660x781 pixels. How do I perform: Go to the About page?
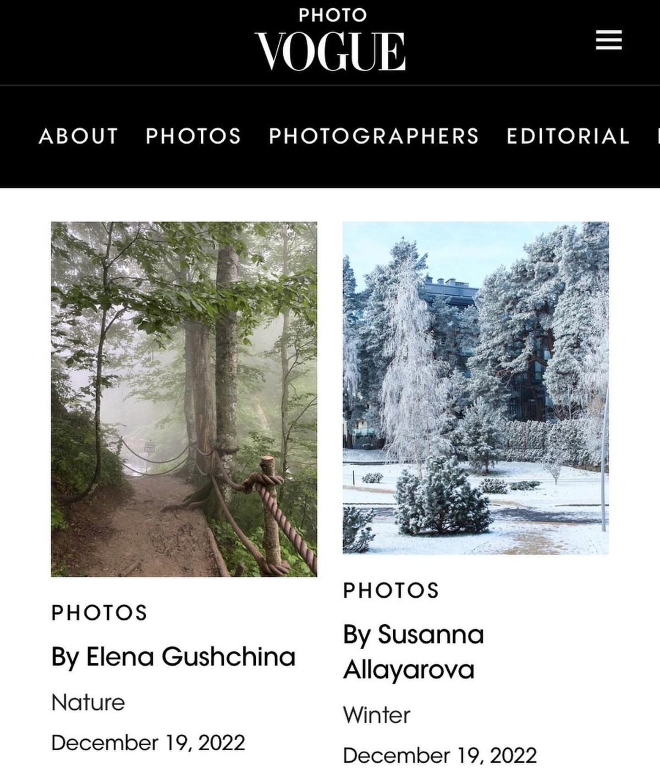click(x=79, y=136)
